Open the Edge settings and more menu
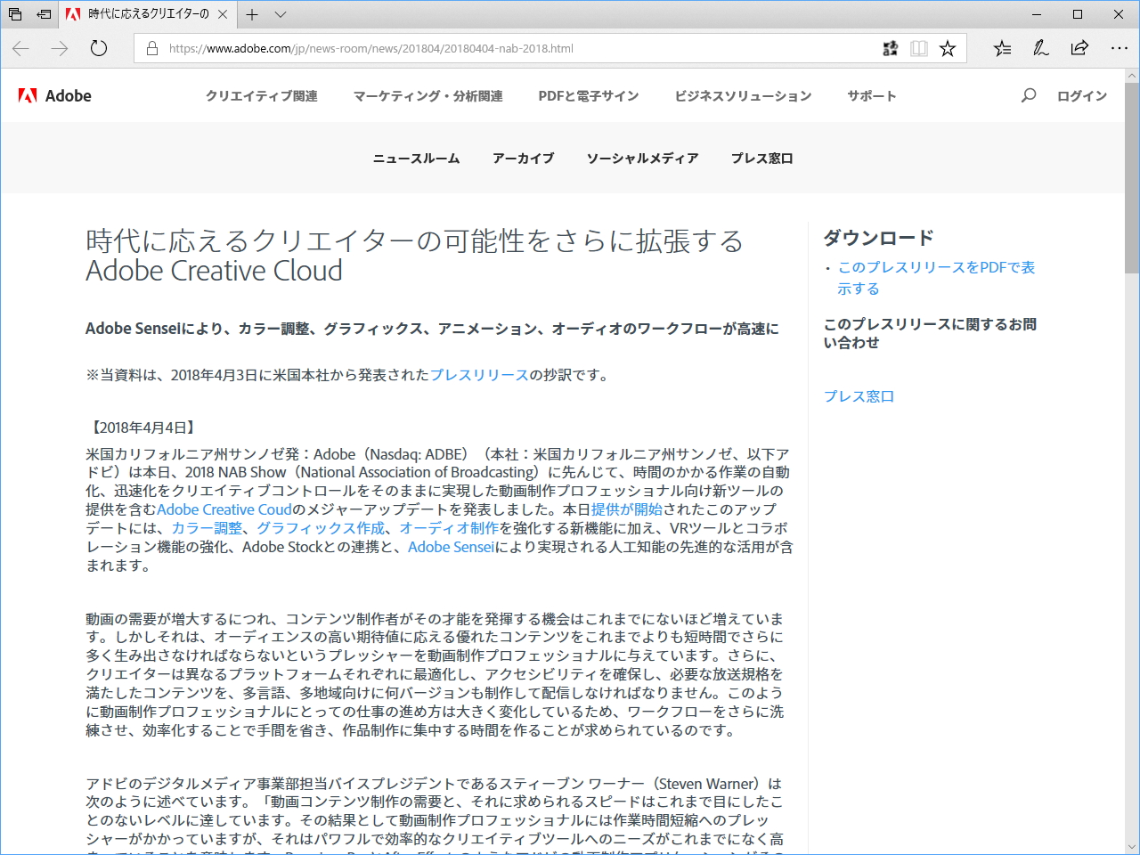 (1120, 49)
